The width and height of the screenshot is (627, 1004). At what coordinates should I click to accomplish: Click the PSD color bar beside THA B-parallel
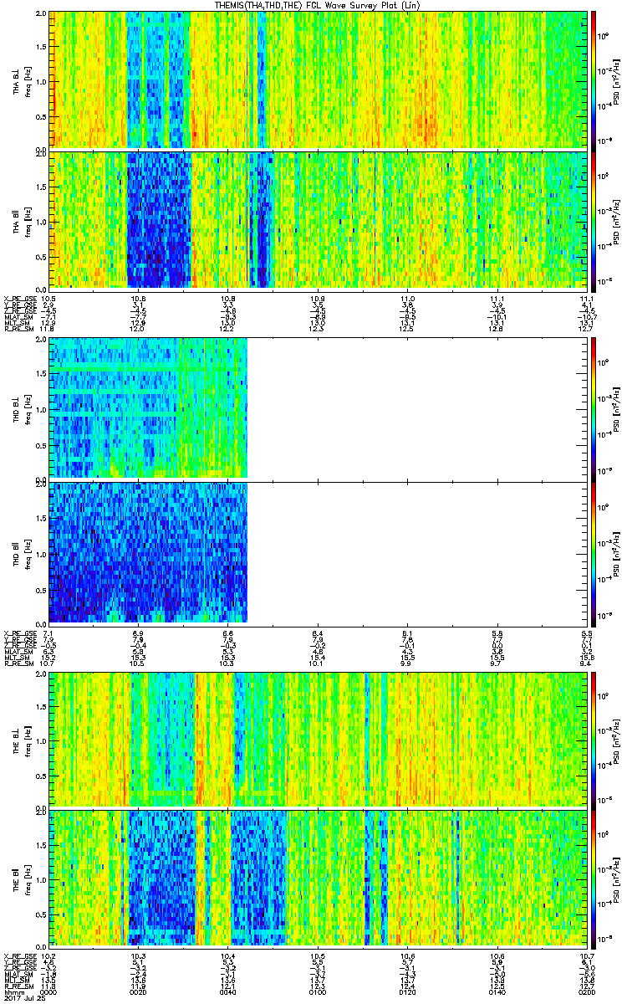click(x=594, y=221)
